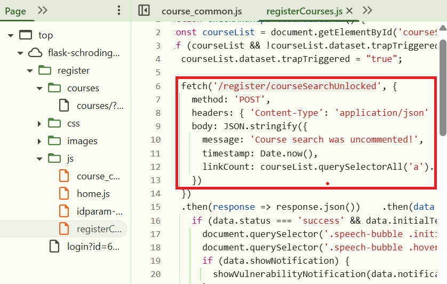
Task: Click the vertical scrollbar thumb in editor
Action: 443,88
